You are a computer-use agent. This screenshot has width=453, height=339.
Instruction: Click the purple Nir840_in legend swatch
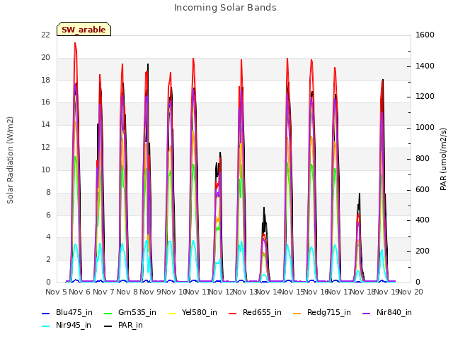tap(367, 314)
